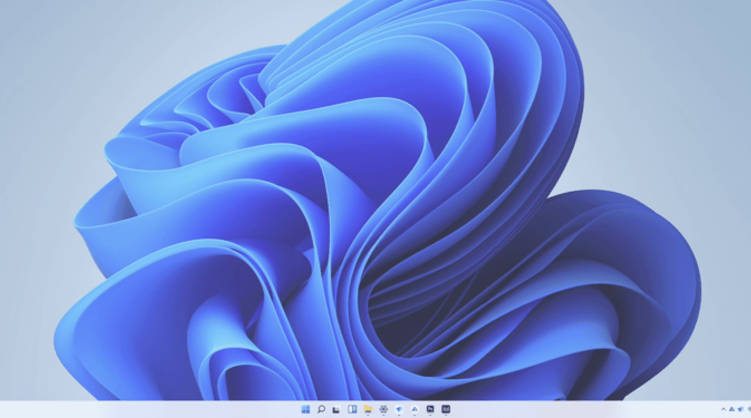Show hidden system tray icons chevron
Screen dimensions: 751x418
[723, 410]
